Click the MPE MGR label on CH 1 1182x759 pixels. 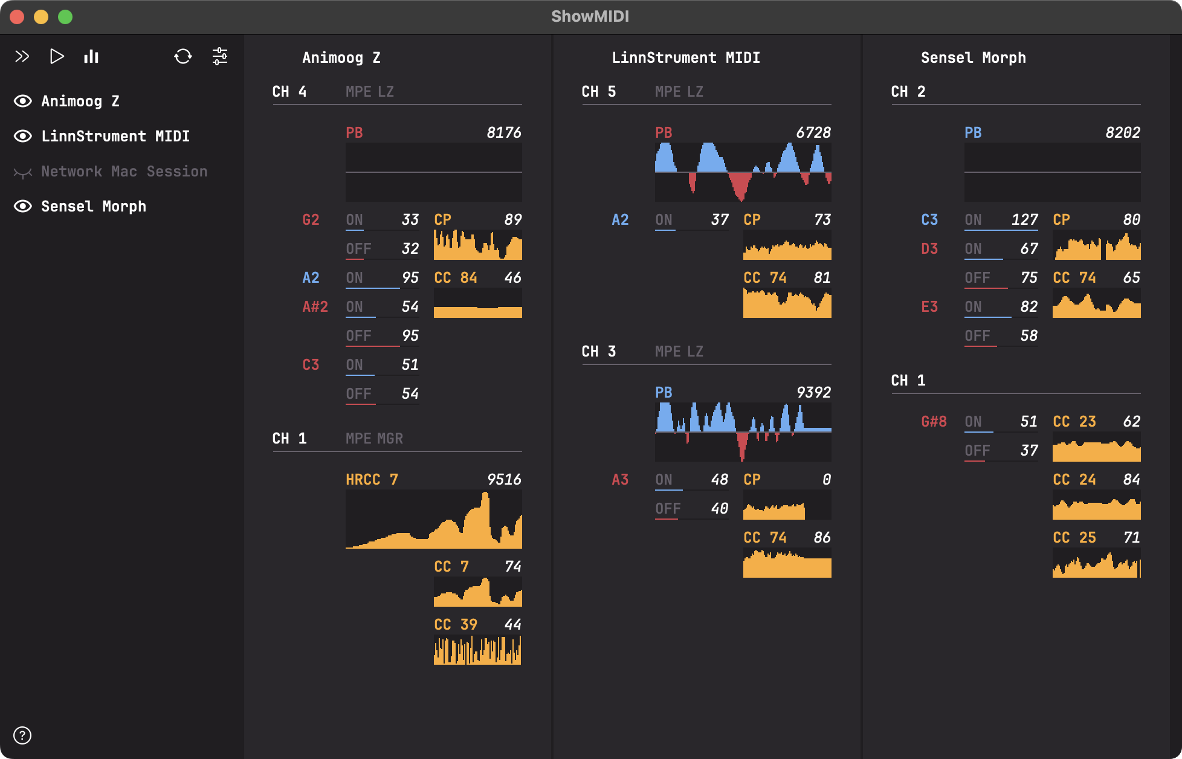[374, 439]
